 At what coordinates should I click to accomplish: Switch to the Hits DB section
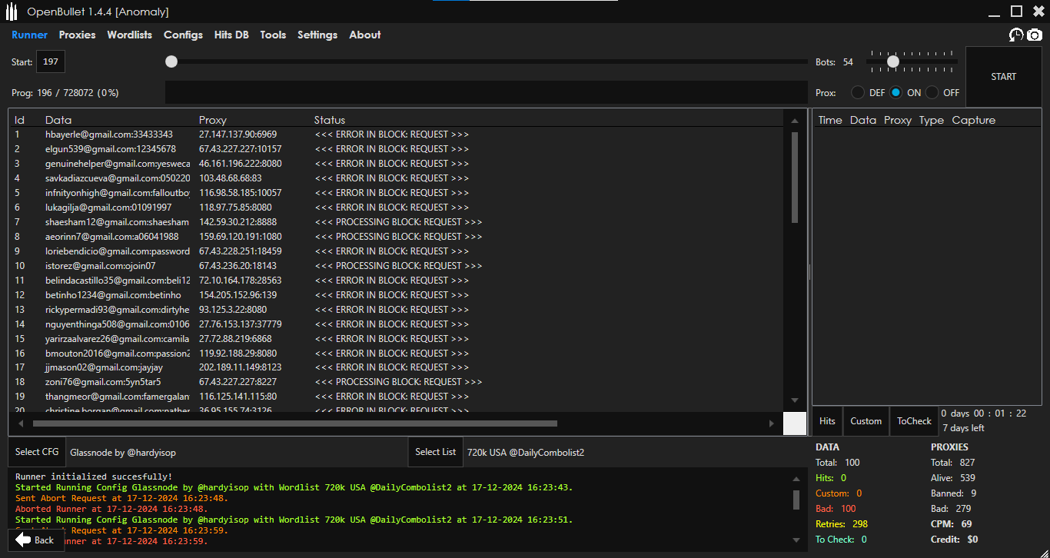click(x=231, y=35)
